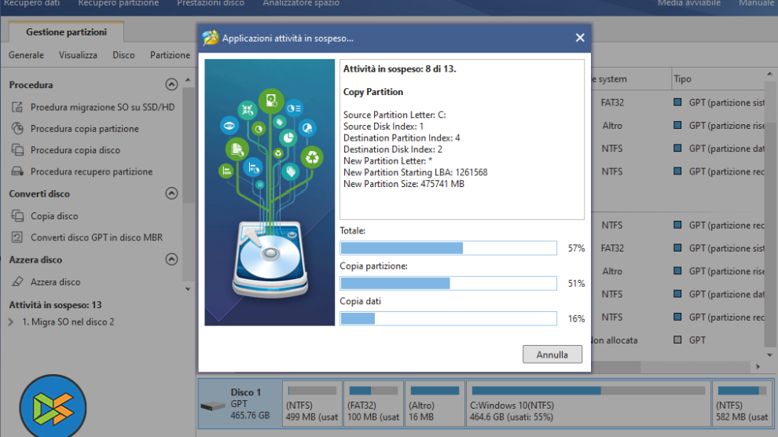Screen dimensions: 778x437
Task: Select the C:Windows 10 NTFS partition block
Action: [589, 404]
